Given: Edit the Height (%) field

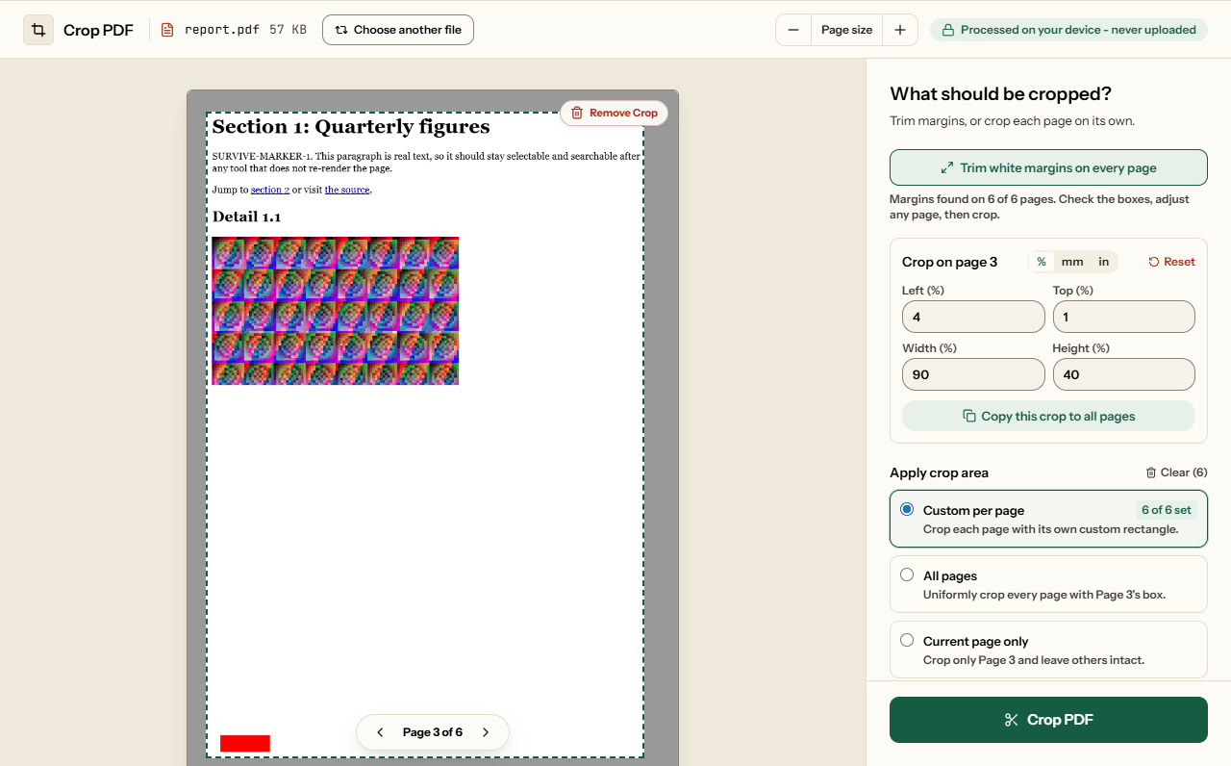Looking at the screenshot, I should [1124, 374].
